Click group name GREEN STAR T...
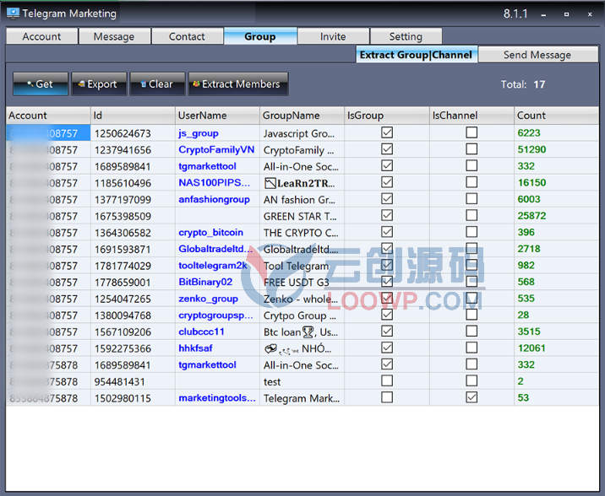 tap(300, 217)
